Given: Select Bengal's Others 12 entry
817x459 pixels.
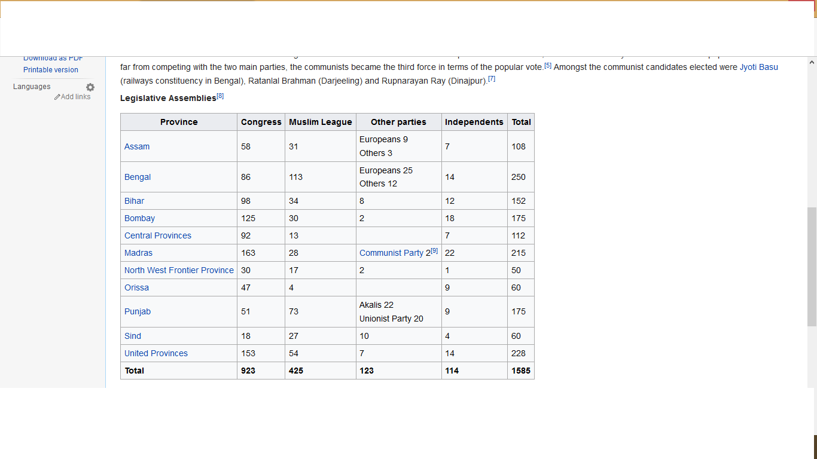Looking at the screenshot, I should [378, 183].
